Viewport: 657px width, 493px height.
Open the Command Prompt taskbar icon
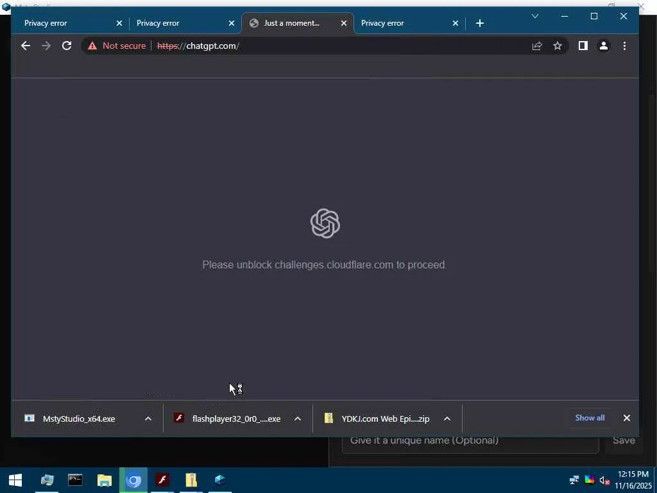click(75, 480)
